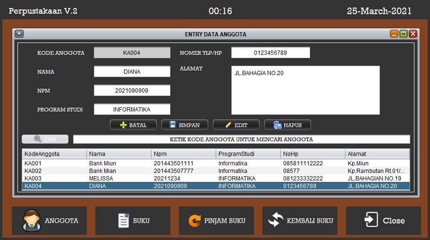
Task: Open the Kembali Buku return module
Action: click(x=300, y=221)
